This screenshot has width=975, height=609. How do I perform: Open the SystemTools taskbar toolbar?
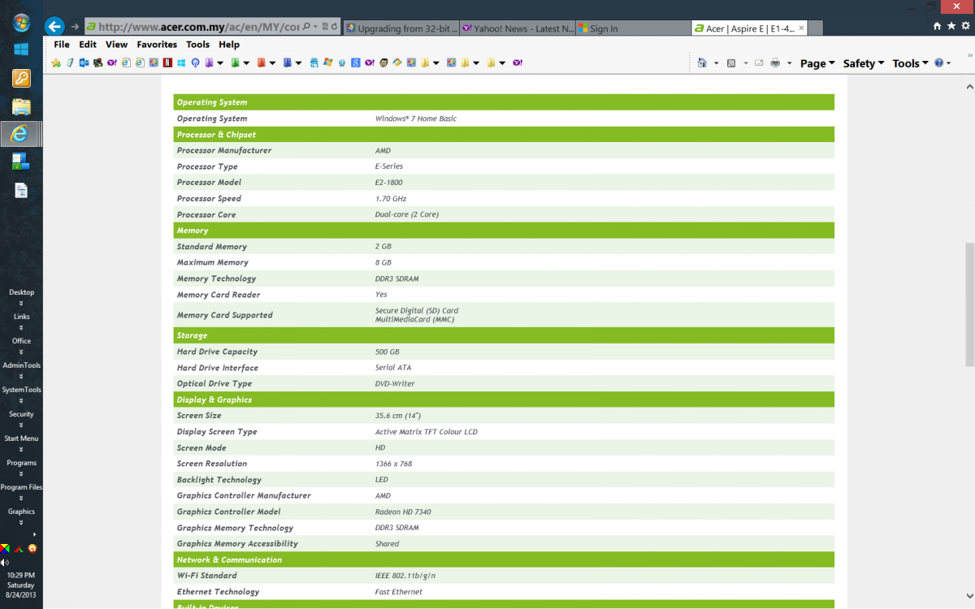[21, 390]
